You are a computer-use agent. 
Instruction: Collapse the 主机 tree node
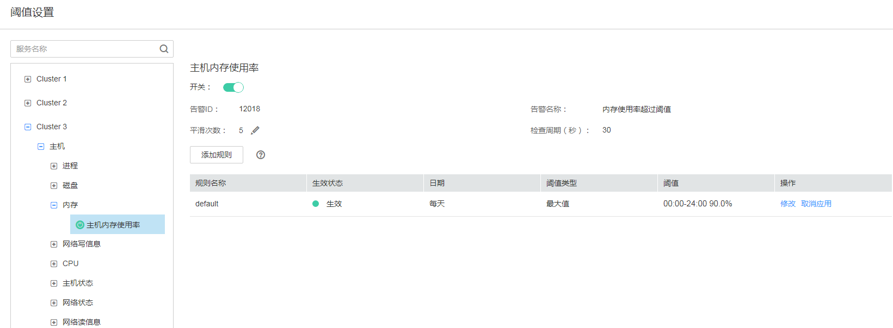pos(41,147)
